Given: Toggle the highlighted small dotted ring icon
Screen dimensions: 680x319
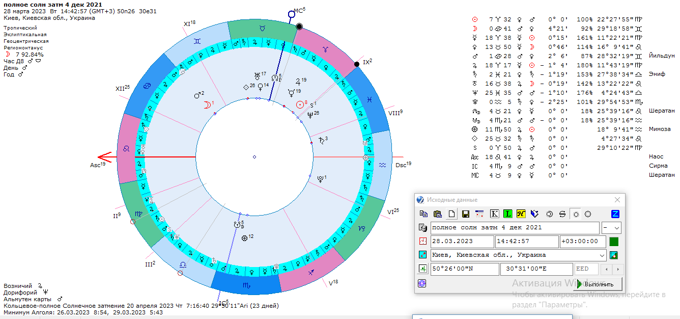Looking at the screenshot, I should (x=576, y=214).
